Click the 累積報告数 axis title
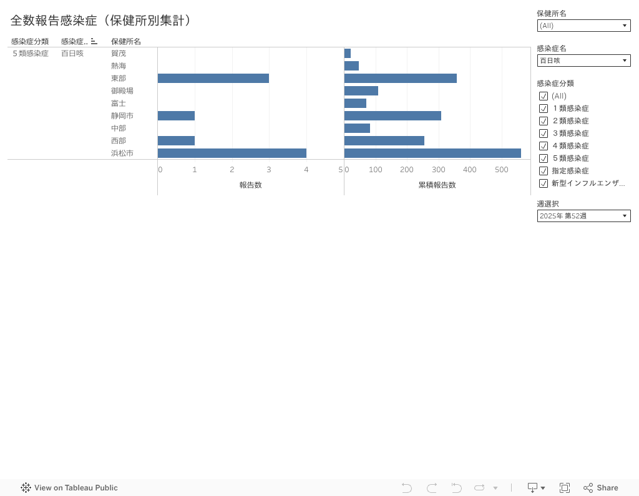 (437, 185)
